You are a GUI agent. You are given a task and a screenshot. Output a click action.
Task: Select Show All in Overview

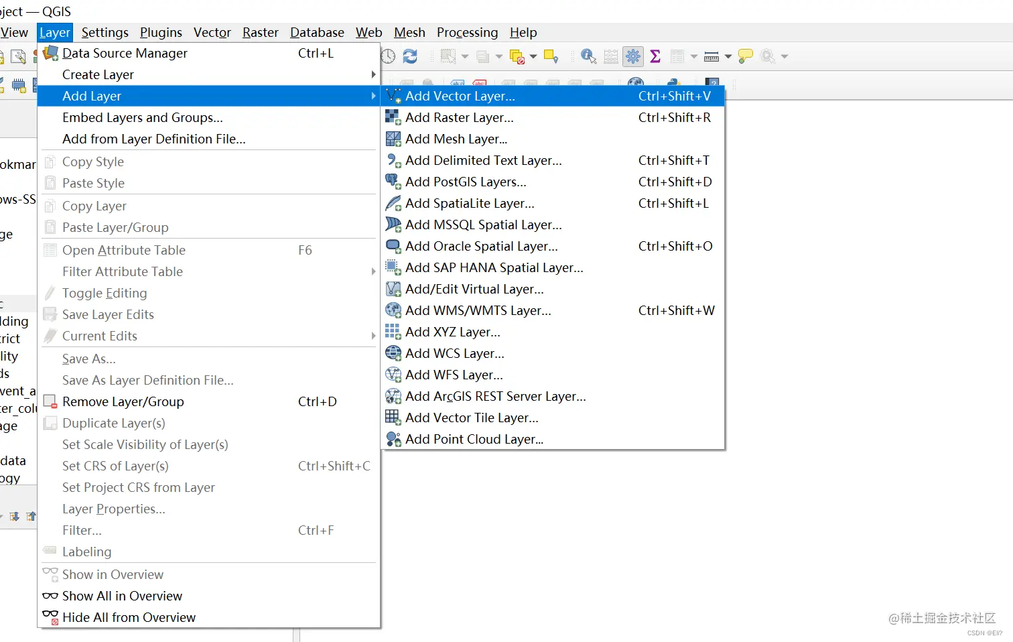[x=208, y=596]
